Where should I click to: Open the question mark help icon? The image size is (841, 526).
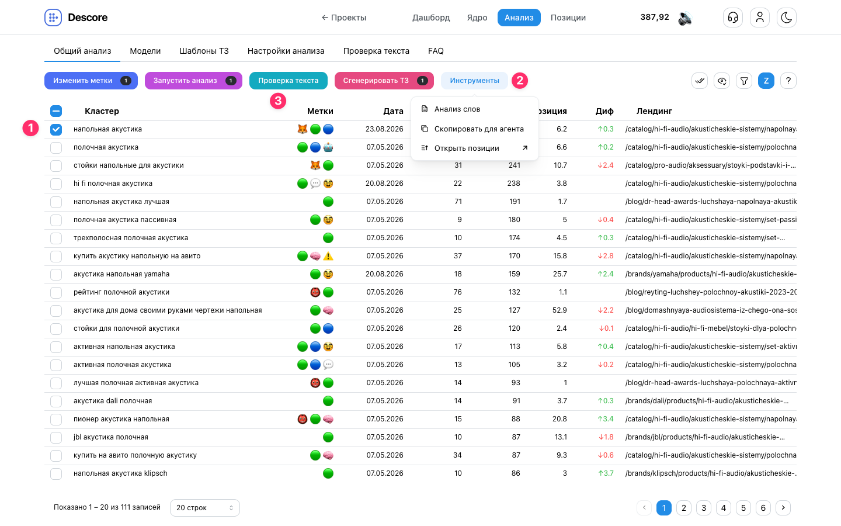[x=788, y=81]
